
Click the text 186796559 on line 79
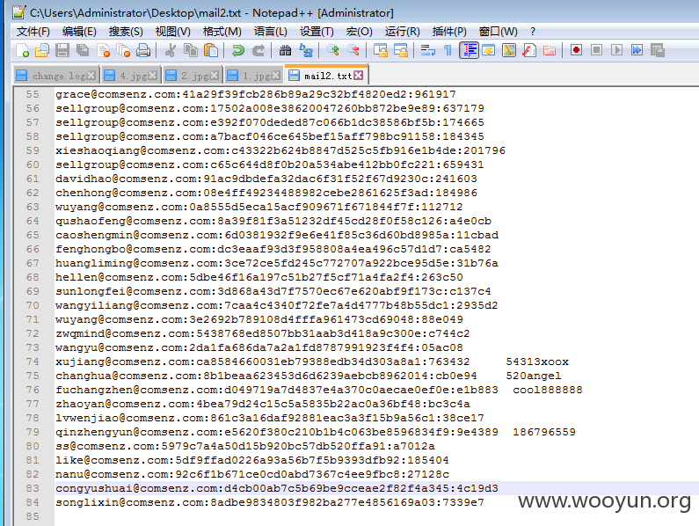point(544,432)
